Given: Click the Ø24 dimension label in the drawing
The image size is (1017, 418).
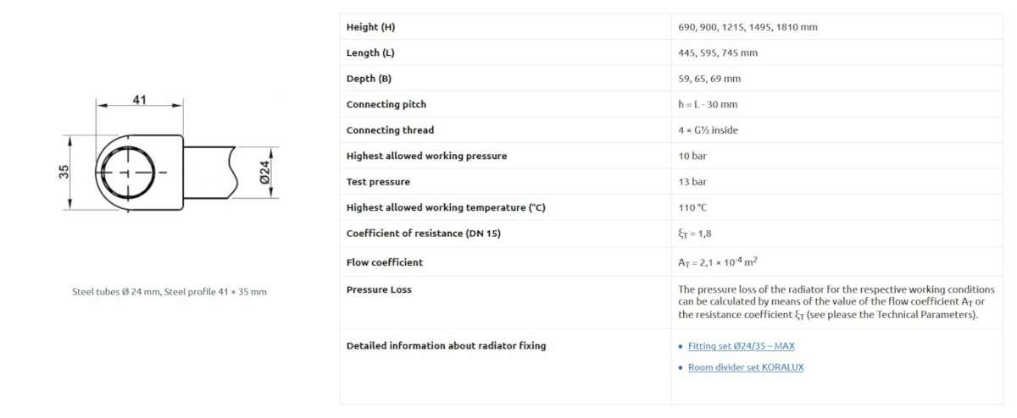Looking at the screenshot, I should (264, 172).
